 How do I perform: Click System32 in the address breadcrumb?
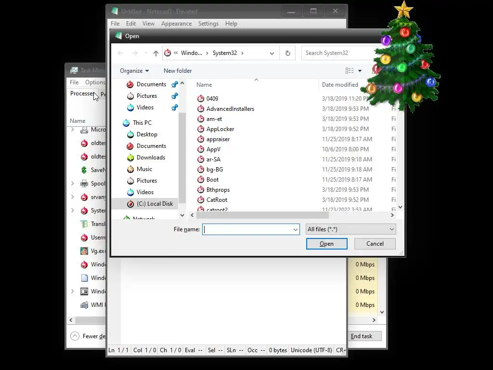pyautogui.click(x=224, y=53)
